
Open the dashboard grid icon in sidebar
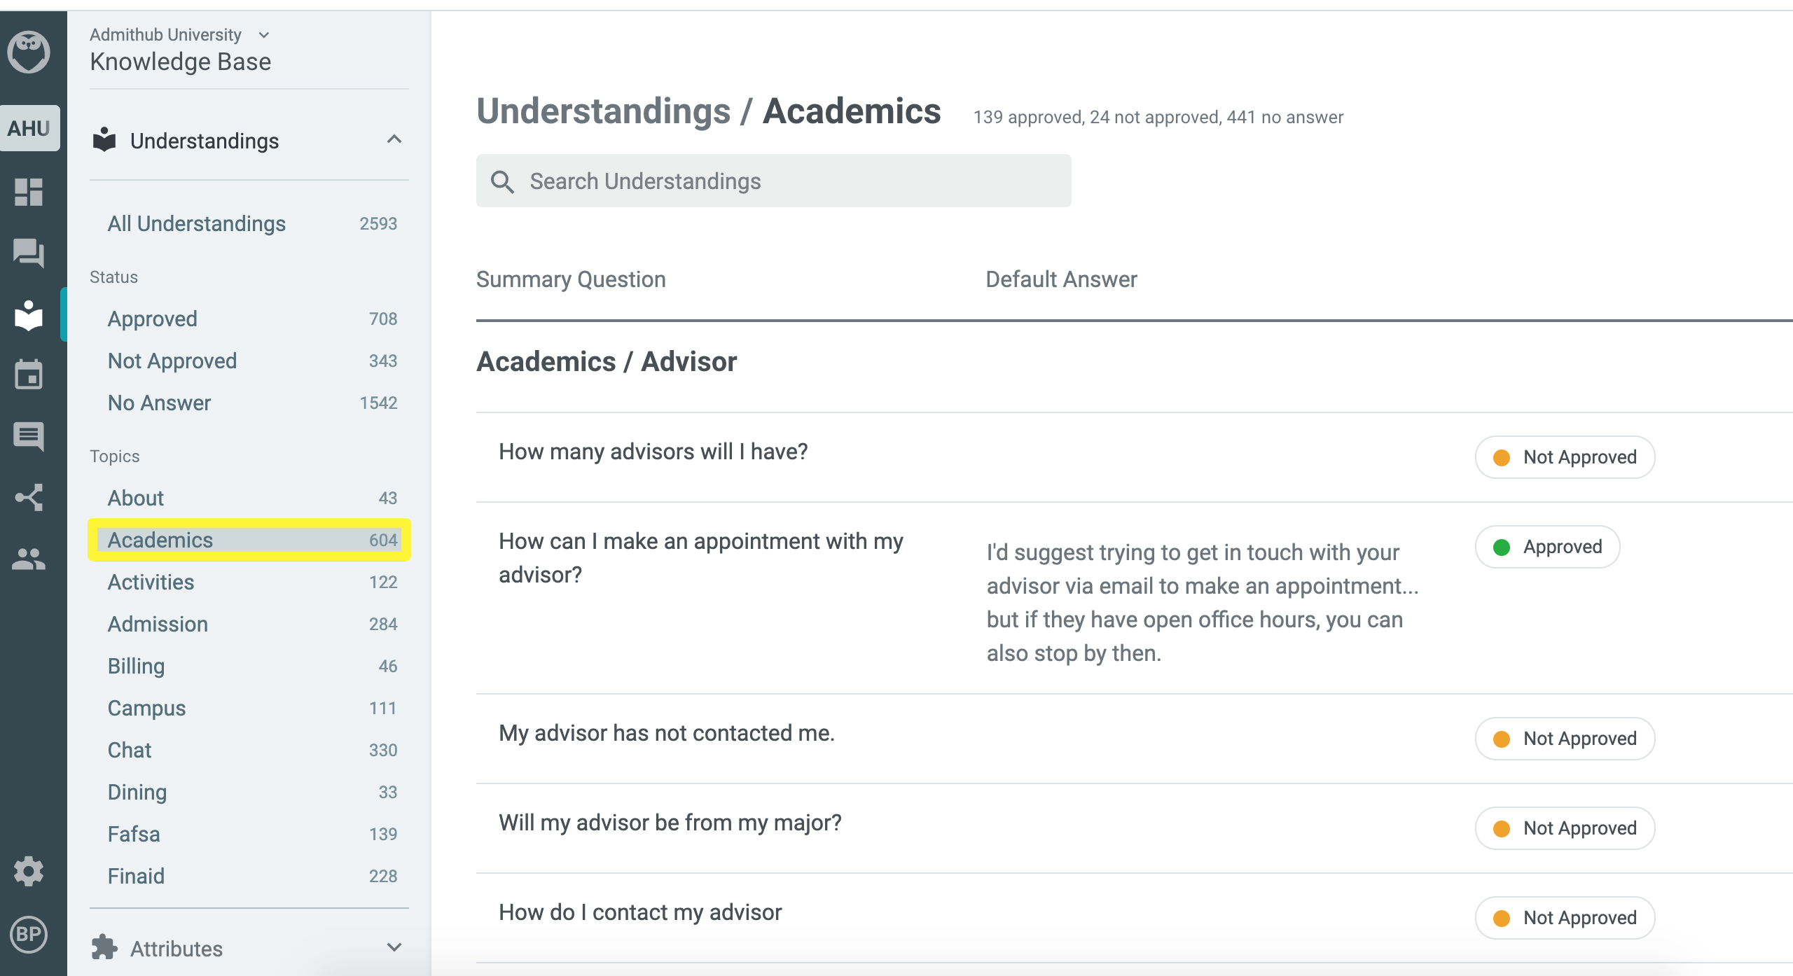[29, 192]
